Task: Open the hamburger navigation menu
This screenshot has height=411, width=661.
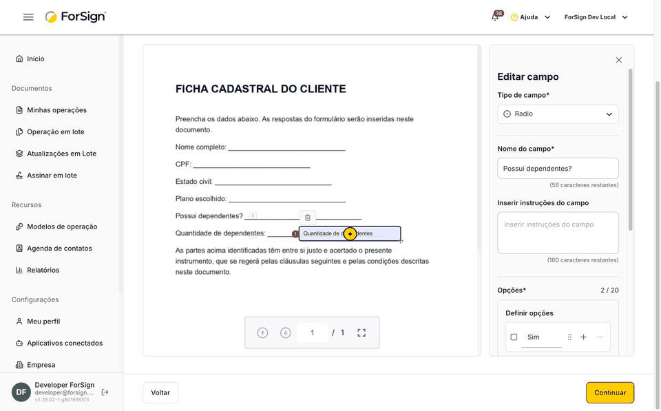Action: click(28, 17)
